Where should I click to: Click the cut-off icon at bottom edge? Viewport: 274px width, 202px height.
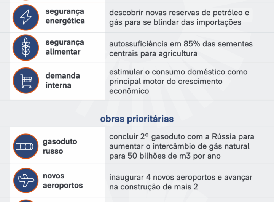point(26,200)
